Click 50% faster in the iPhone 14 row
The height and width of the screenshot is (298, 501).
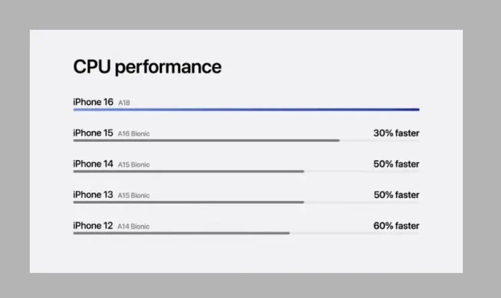[396, 164]
